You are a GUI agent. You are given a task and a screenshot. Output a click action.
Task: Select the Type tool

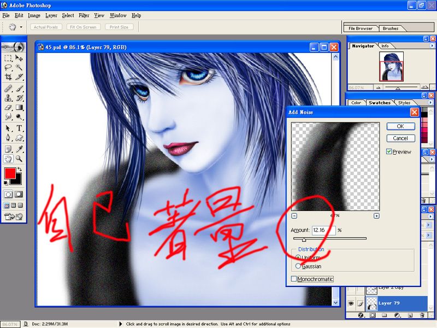click(19, 128)
